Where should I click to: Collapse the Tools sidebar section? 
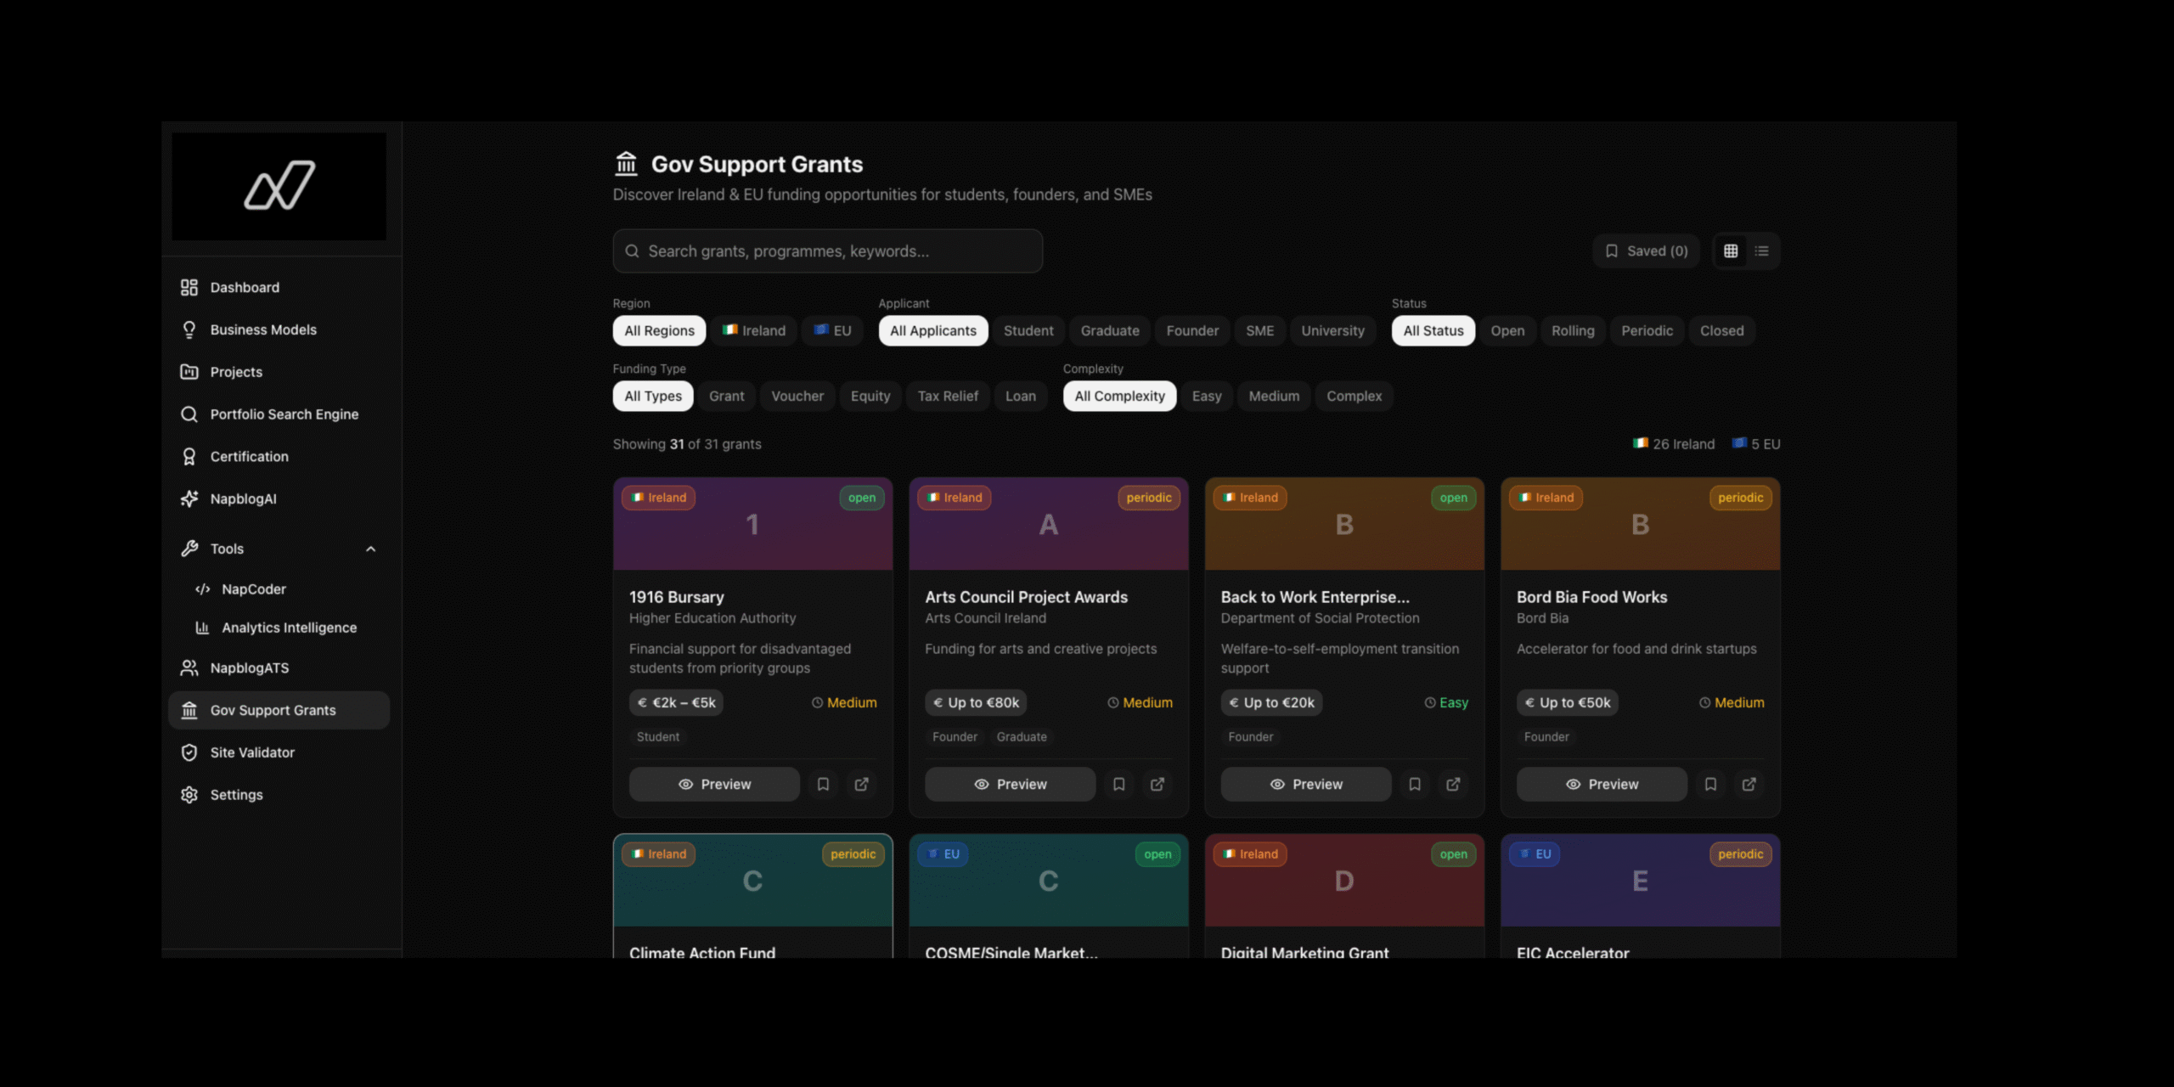coord(370,549)
